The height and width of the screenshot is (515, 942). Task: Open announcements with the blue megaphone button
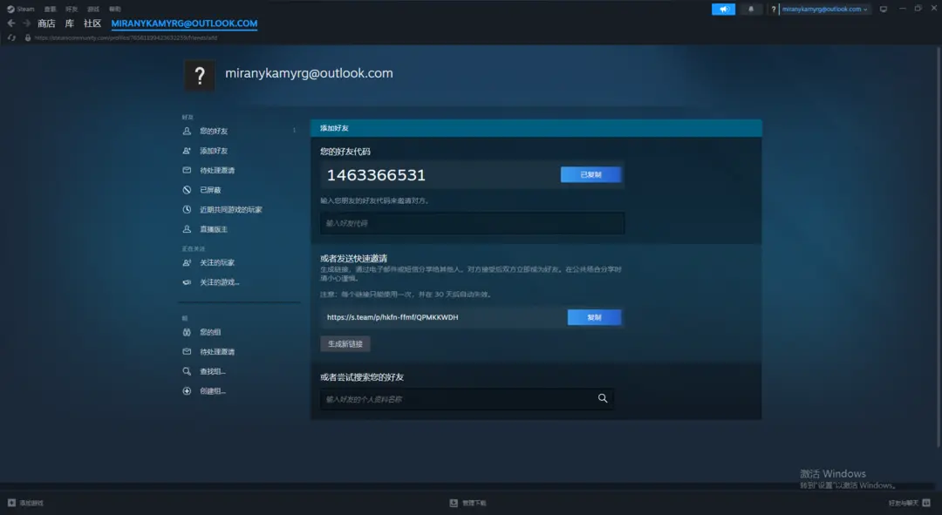[x=723, y=9]
